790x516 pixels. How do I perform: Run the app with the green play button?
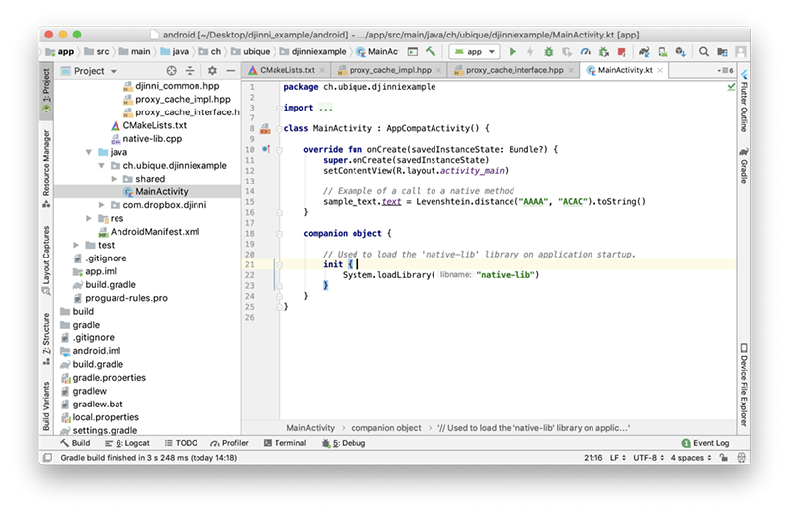click(x=513, y=51)
